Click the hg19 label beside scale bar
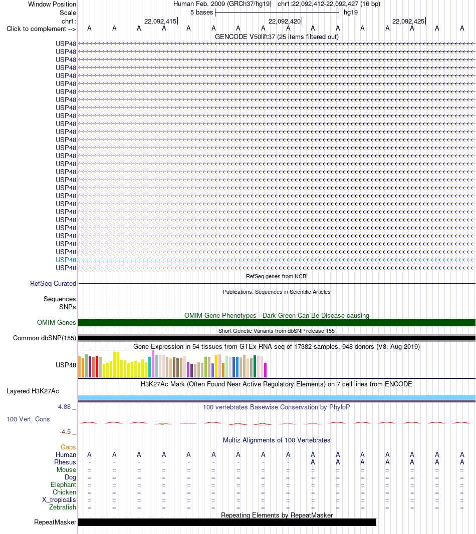476x534 pixels. (351, 12)
